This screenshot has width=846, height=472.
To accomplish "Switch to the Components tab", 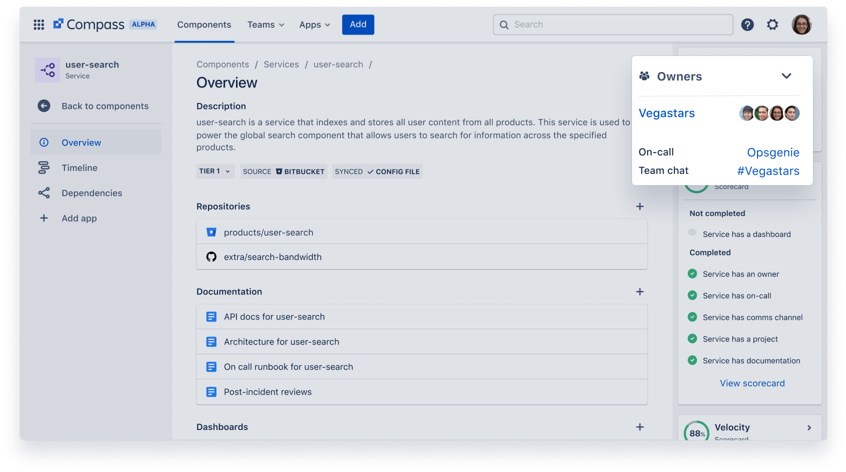I will 204,24.
